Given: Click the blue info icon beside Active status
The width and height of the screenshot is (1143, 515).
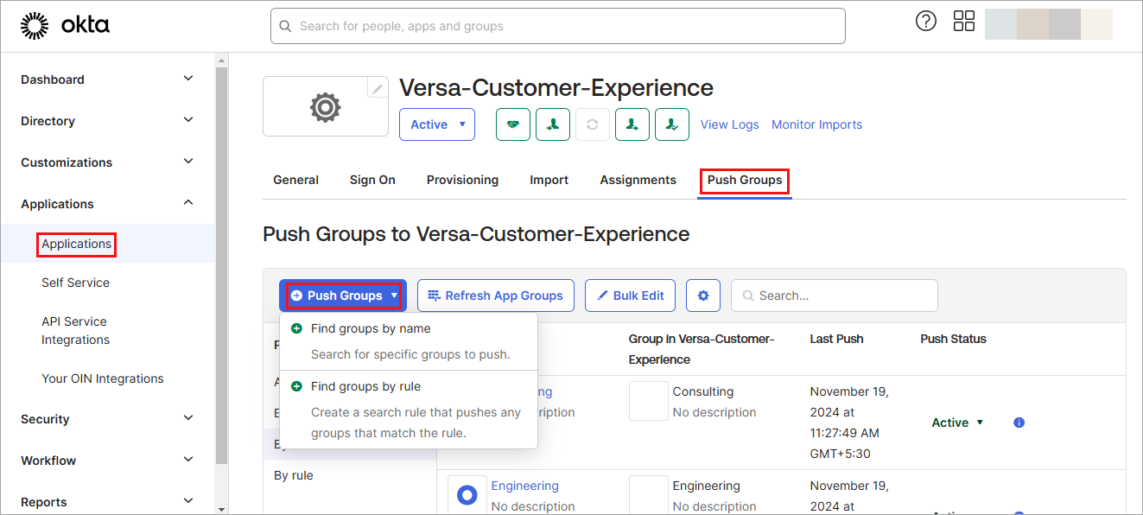Looking at the screenshot, I should coord(1019,423).
